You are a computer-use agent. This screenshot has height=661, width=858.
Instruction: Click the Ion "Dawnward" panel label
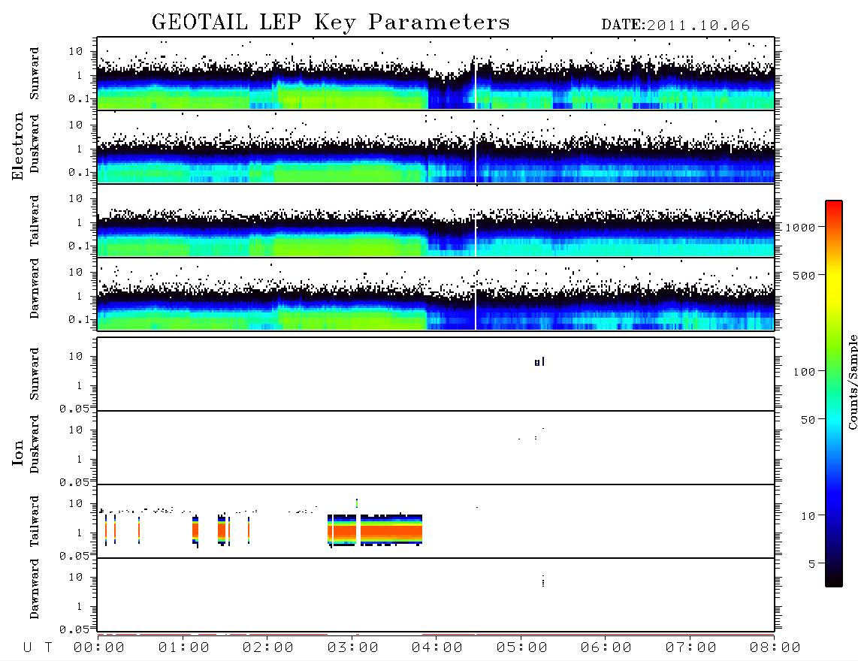click(35, 588)
